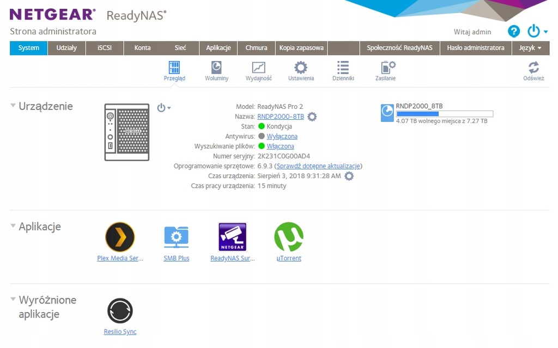558x348 pixels.
Task: Click the 'Witaj admin' greeting text
Action: (x=472, y=32)
